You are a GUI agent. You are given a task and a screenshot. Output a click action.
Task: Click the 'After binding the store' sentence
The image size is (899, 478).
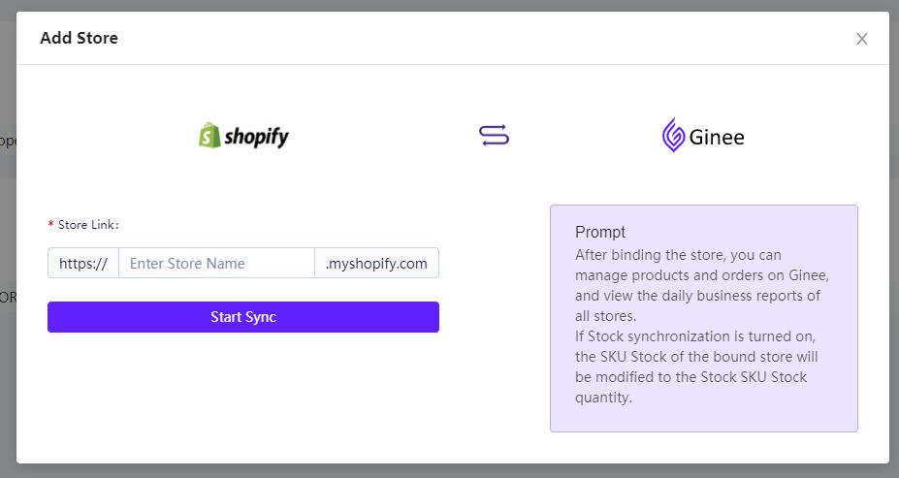pos(702,285)
